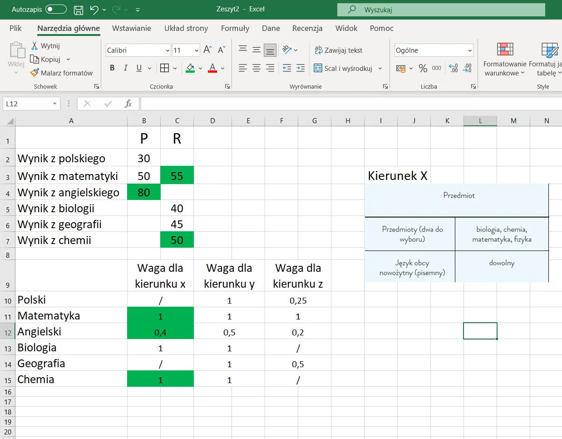This screenshot has height=439, width=562.
Task: Toggle the Autozapis switch
Action: pyautogui.click(x=56, y=10)
